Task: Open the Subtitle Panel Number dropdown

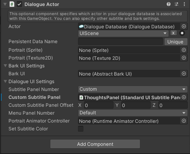Action: click(x=133, y=89)
